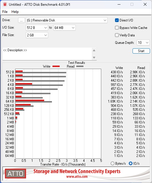
Task: Select the IO/s radio button
Action: 130,164
